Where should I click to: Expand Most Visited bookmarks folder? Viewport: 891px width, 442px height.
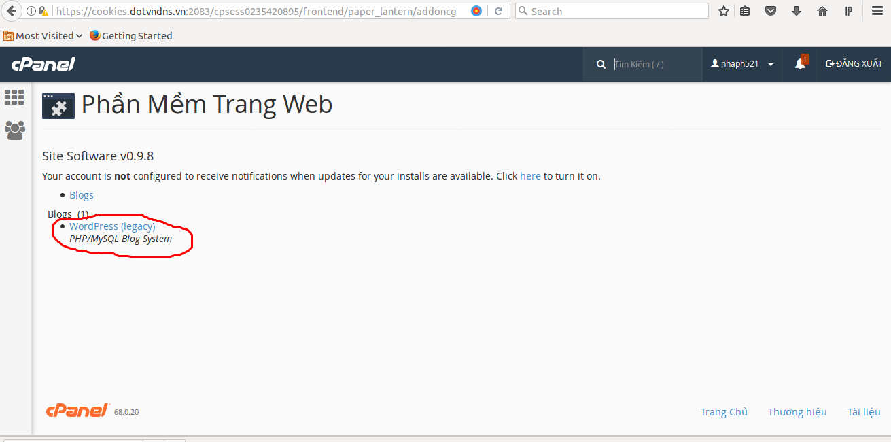point(43,35)
